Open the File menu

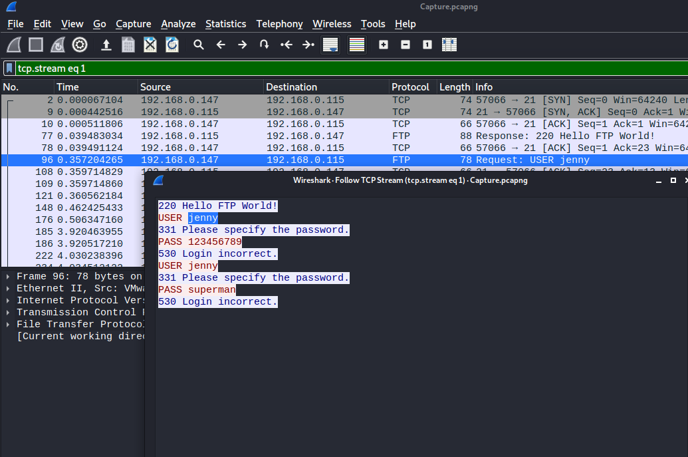point(15,24)
